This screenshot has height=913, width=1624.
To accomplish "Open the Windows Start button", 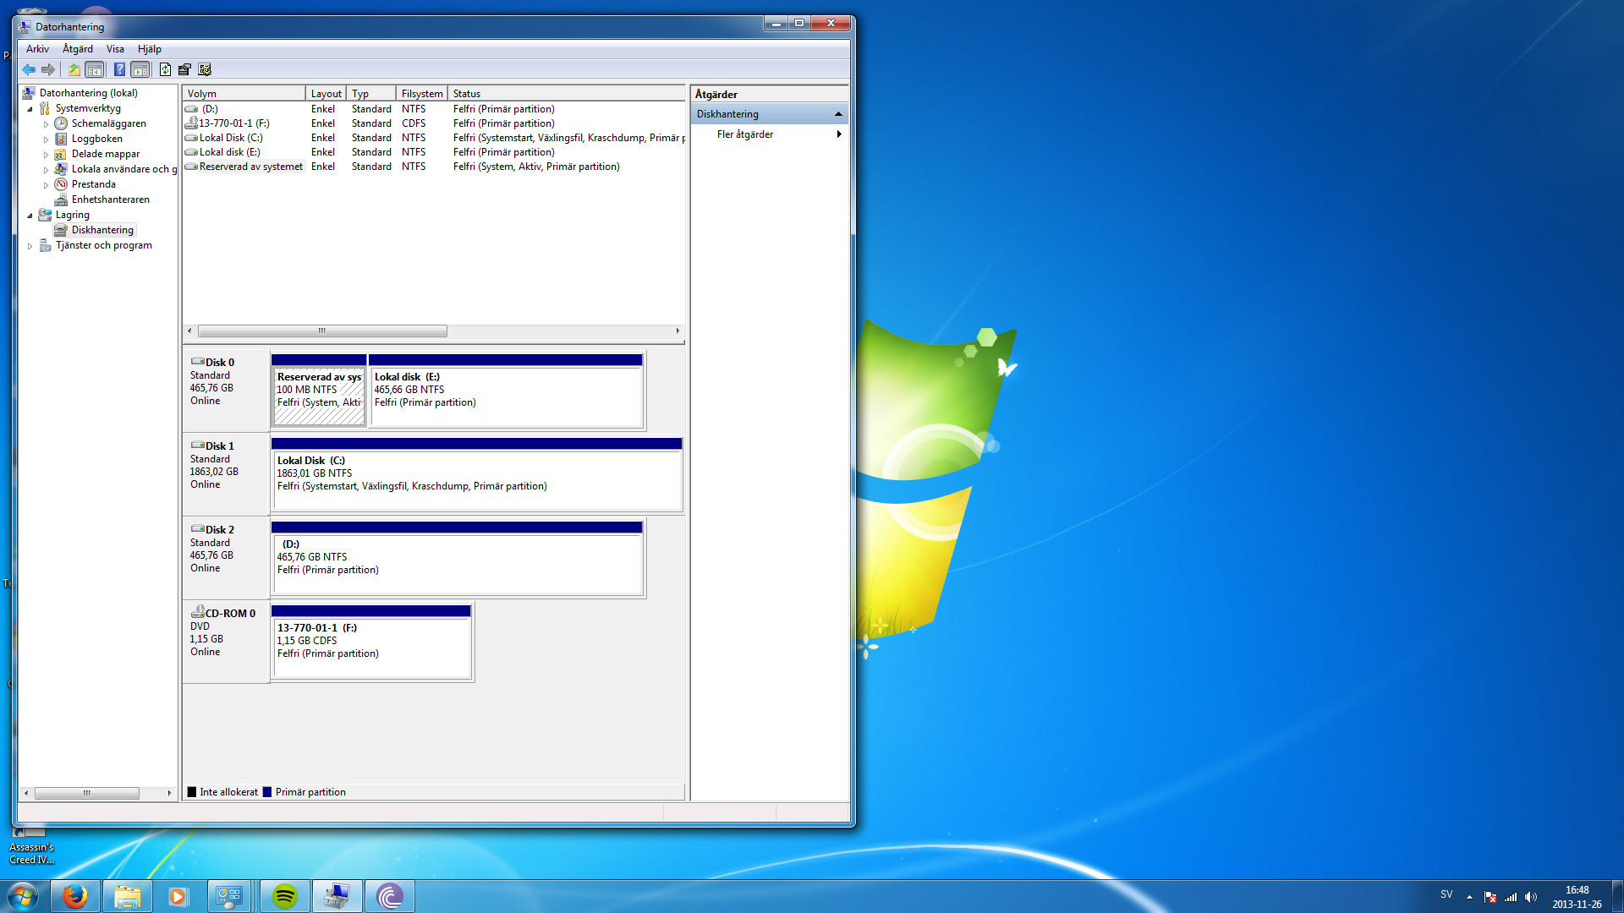I will [23, 896].
